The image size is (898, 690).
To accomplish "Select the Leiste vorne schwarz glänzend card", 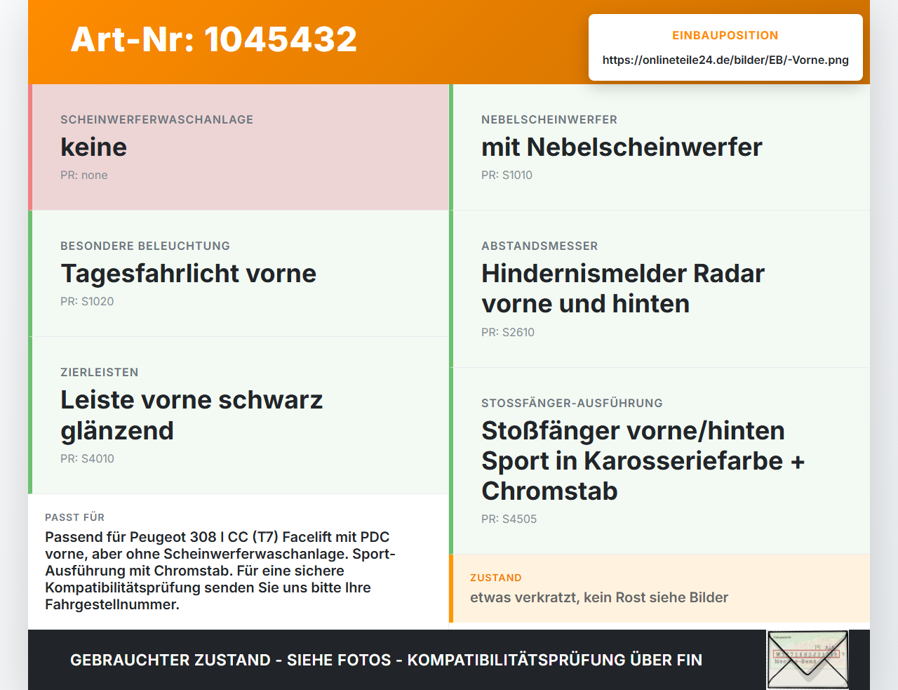I will [x=239, y=416].
